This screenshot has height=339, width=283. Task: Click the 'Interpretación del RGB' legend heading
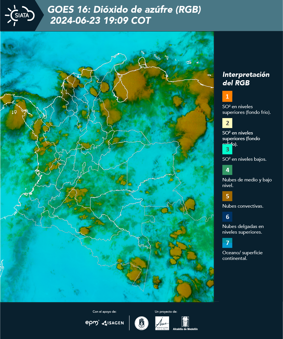tap(246, 79)
